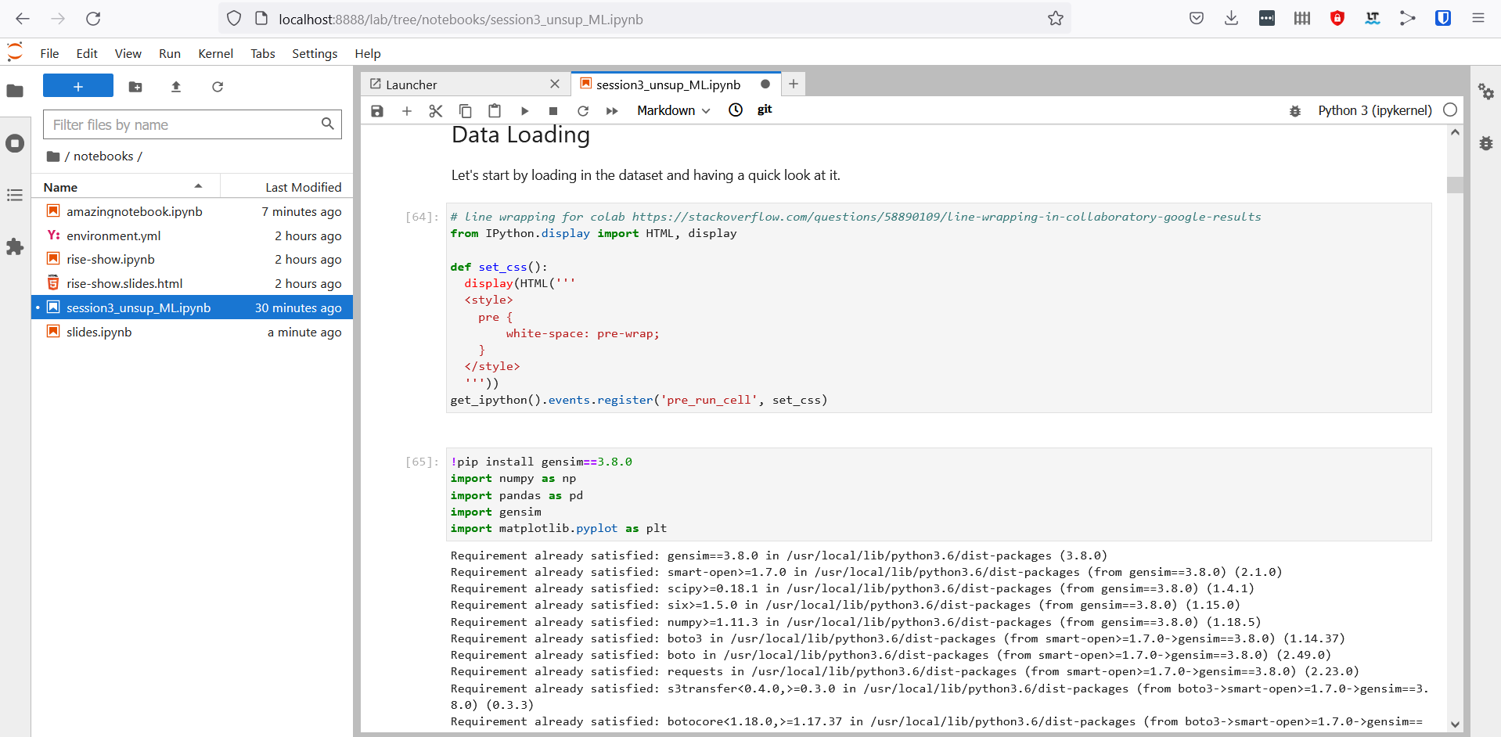Create a new launcher with the blue plus button
The height and width of the screenshot is (737, 1501).
point(78,86)
